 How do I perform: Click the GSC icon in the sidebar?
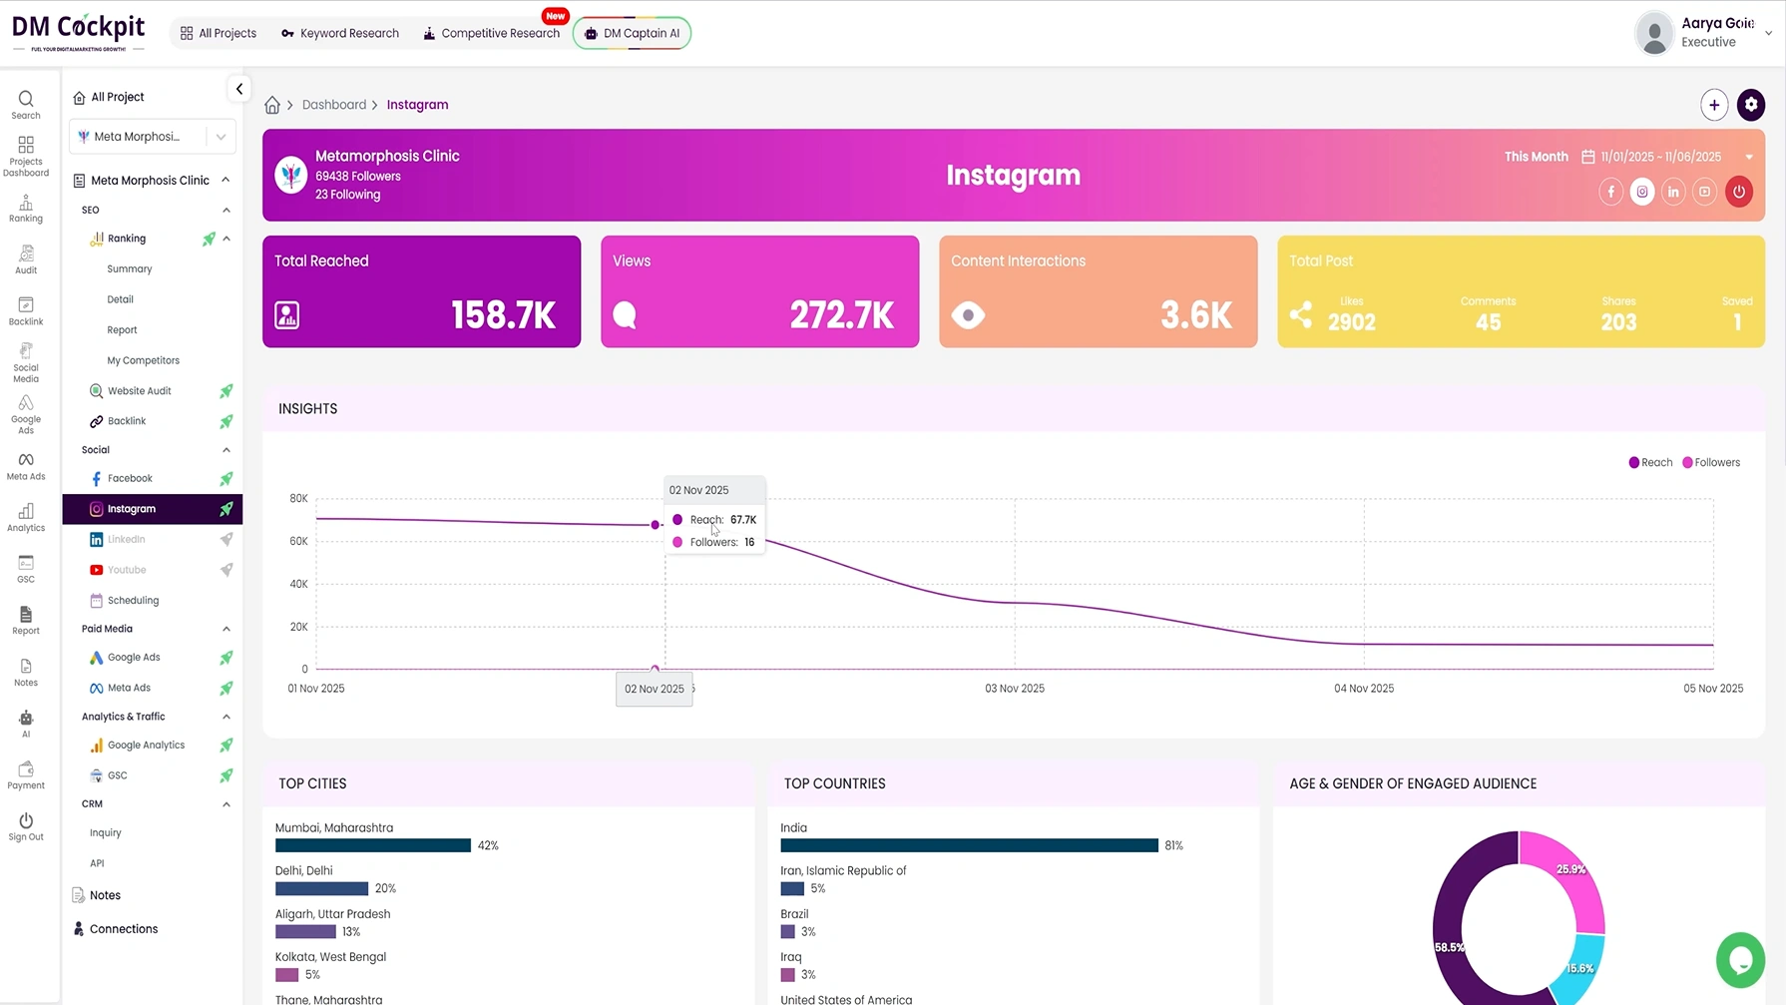[x=25, y=569]
